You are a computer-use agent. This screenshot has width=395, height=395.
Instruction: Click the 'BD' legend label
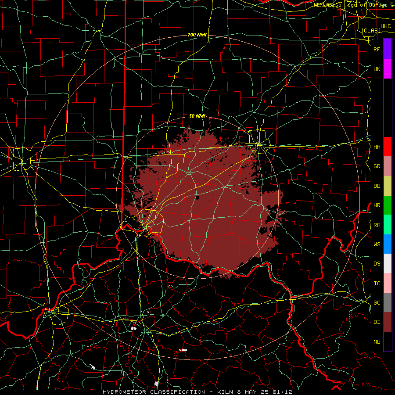pyautogui.click(x=377, y=186)
